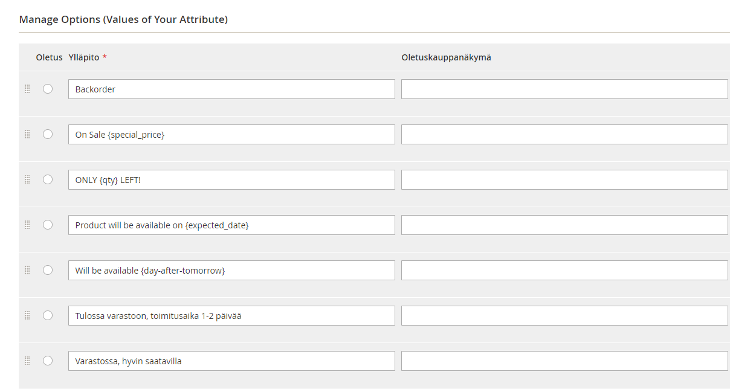The image size is (730, 389).
Task: Click store view field for Varastossa, hyvin saatavilla
Action: (x=564, y=361)
